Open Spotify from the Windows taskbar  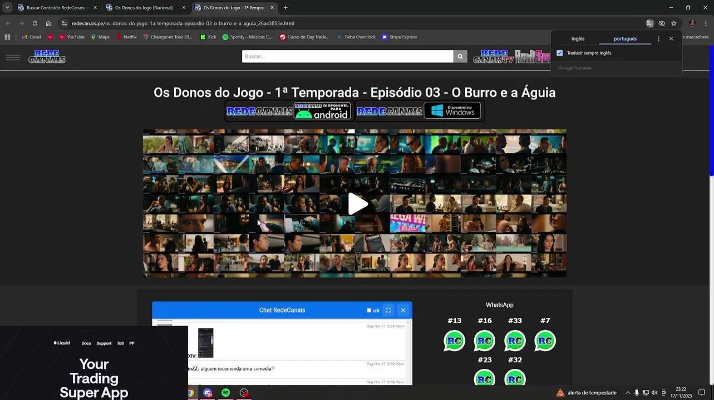tap(225, 393)
